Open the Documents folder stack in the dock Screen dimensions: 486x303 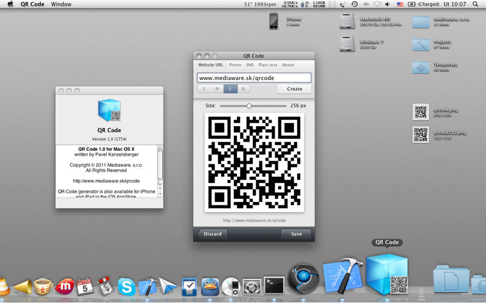(451, 279)
